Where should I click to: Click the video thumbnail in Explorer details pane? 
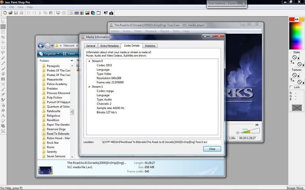(46, 170)
